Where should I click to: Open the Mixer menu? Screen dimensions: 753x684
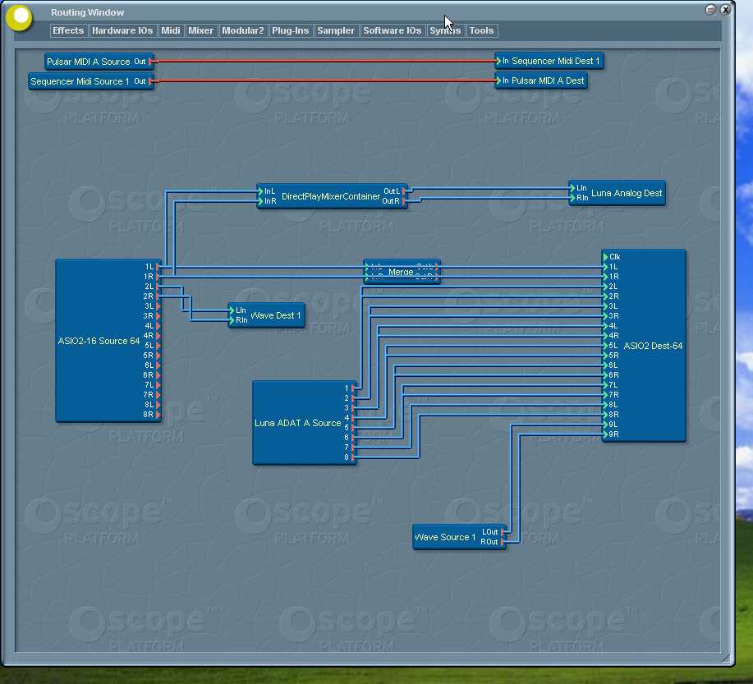click(x=200, y=30)
